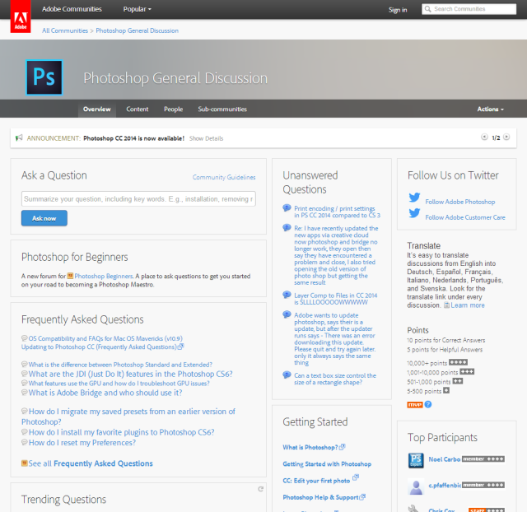Open migrate saved presets FAQ link

[128, 417]
